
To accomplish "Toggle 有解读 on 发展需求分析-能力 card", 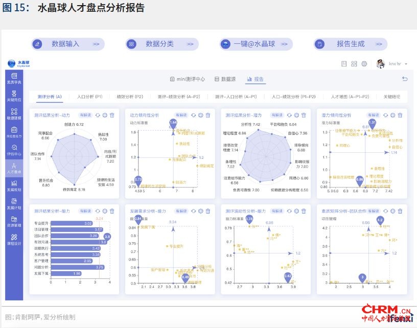I will [181, 210].
